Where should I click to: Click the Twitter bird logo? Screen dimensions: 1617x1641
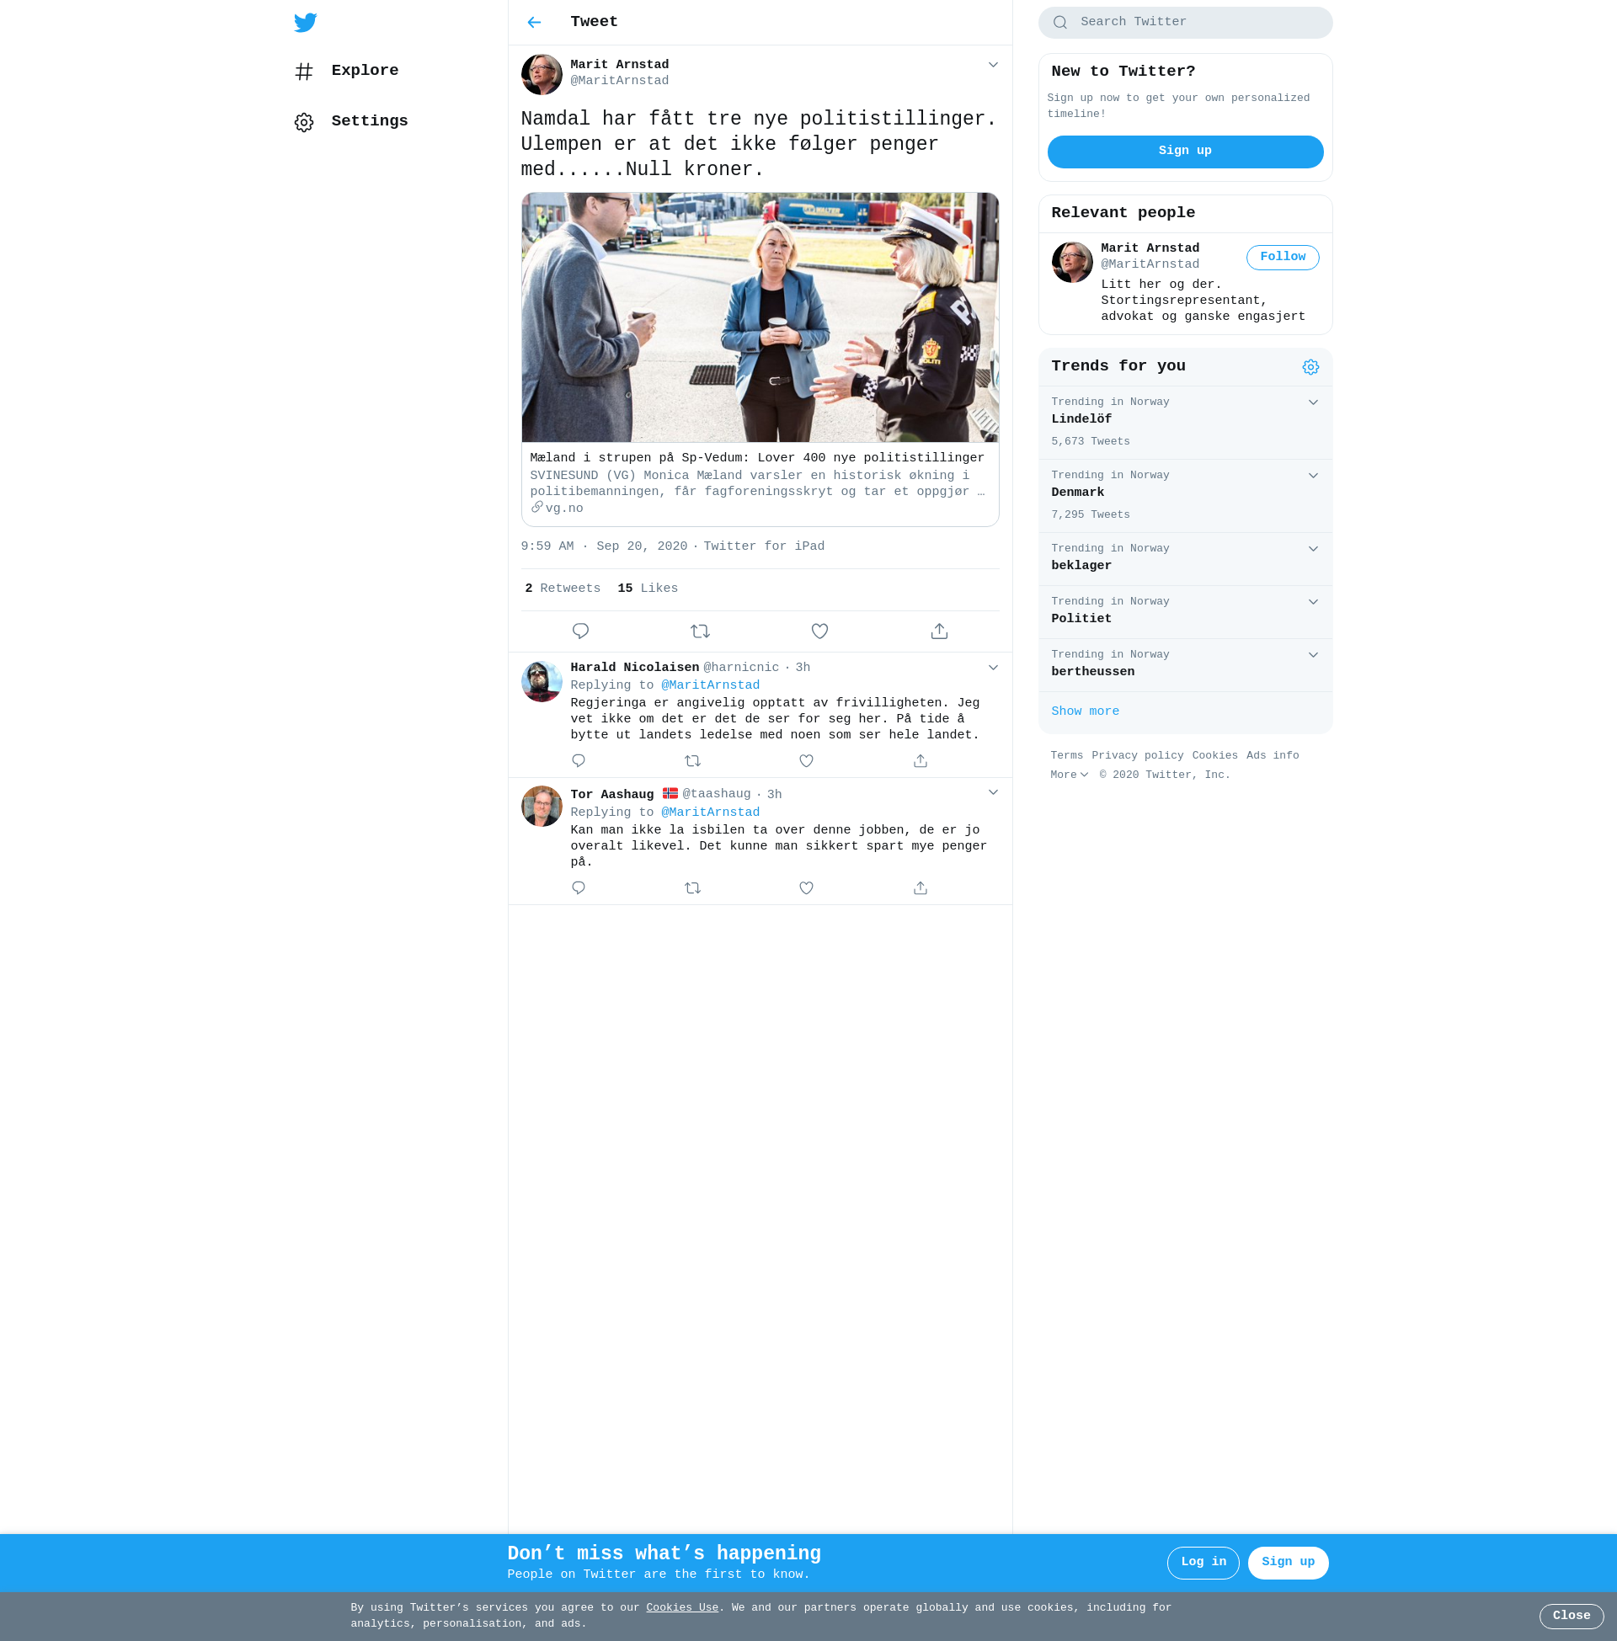pyautogui.click(x=305, y=22)
